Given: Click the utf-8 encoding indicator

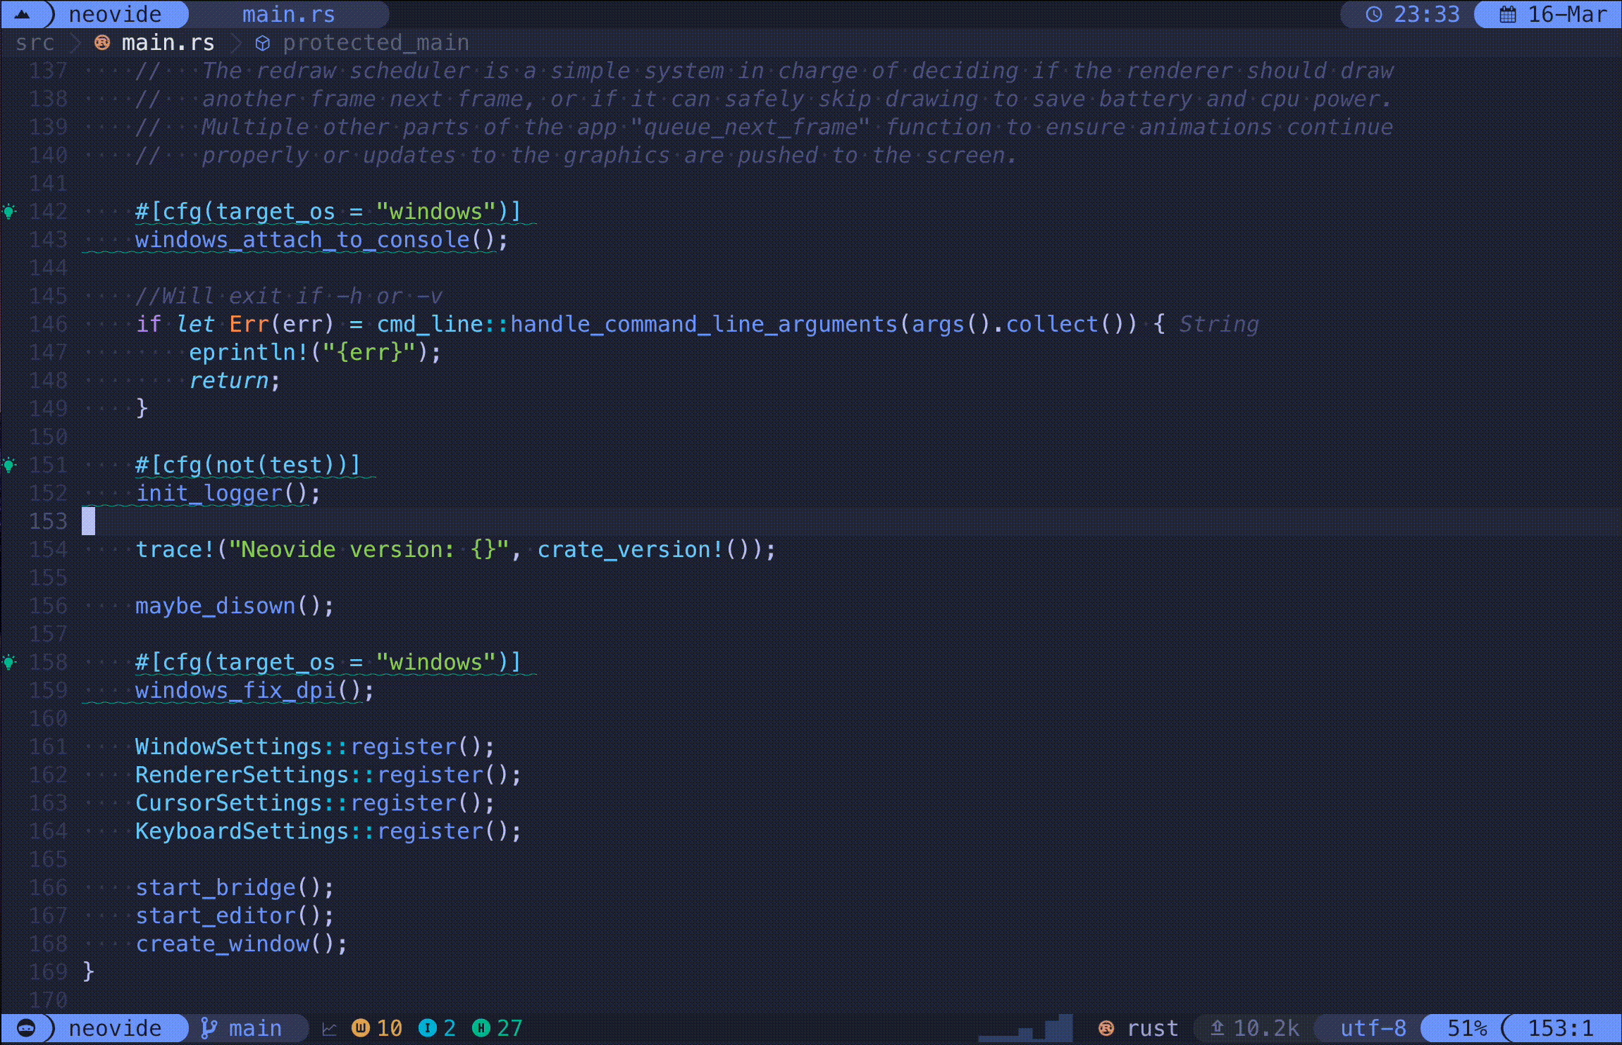Looking at the screenshot, I should tap(1373, 1028).
